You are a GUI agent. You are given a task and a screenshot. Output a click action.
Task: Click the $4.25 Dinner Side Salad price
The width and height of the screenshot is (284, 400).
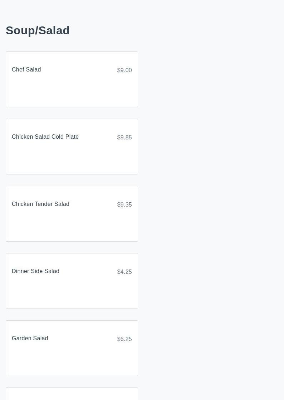(x=124, y=272)
